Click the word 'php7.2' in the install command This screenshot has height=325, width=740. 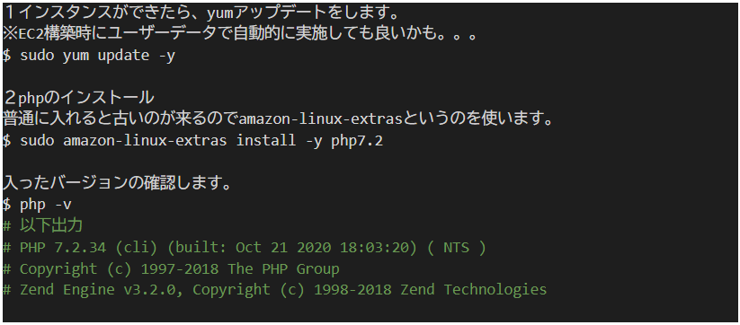coord(357,141)
